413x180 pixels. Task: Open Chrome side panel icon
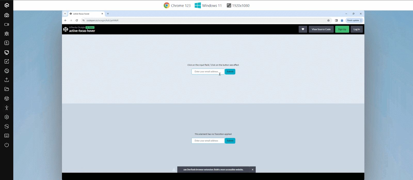click(x=336, y=20)
